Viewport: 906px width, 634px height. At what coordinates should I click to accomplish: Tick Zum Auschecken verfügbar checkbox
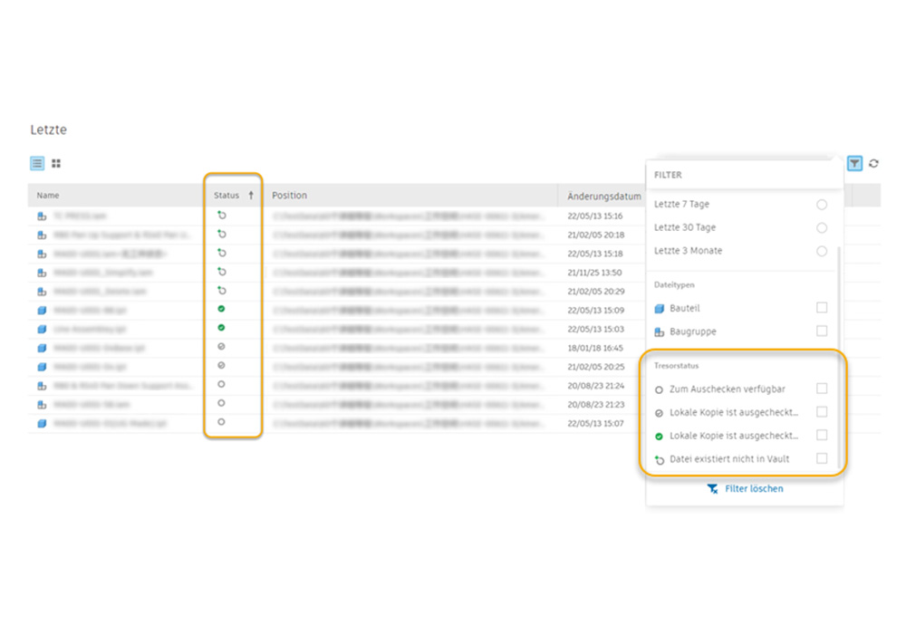pyautogui.click(x=822, y=389)
